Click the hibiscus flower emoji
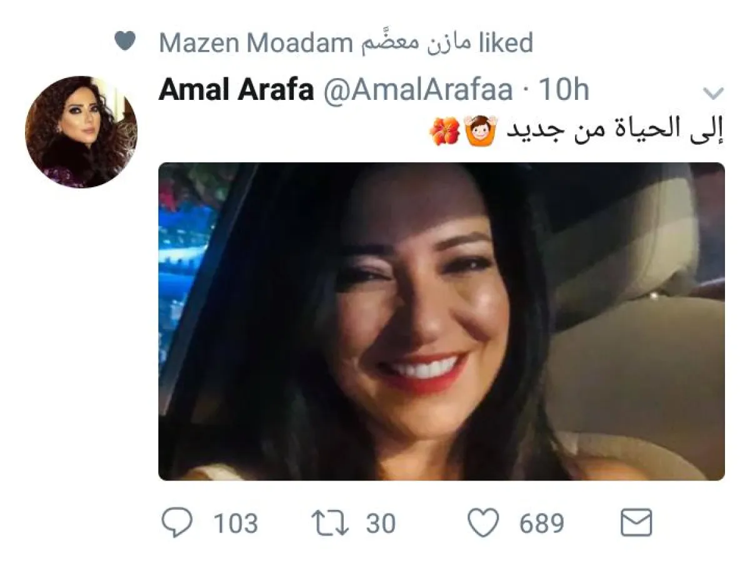This screenshot has width=750, height=563. 445,132
